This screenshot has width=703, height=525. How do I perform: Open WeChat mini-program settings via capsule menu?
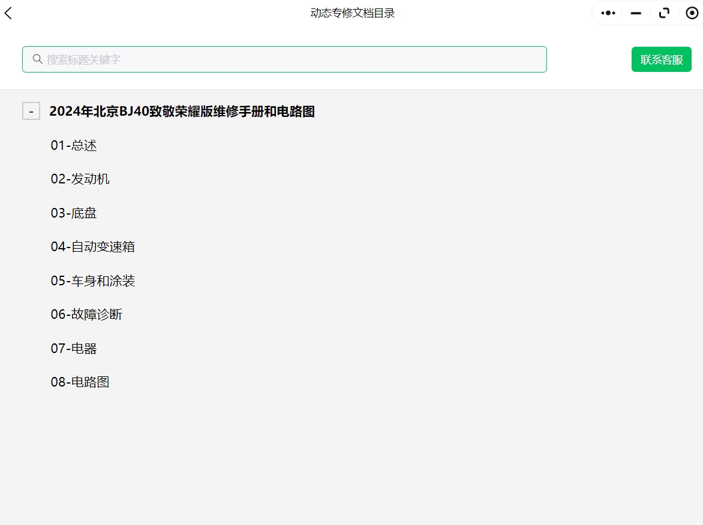coord(607,13)
